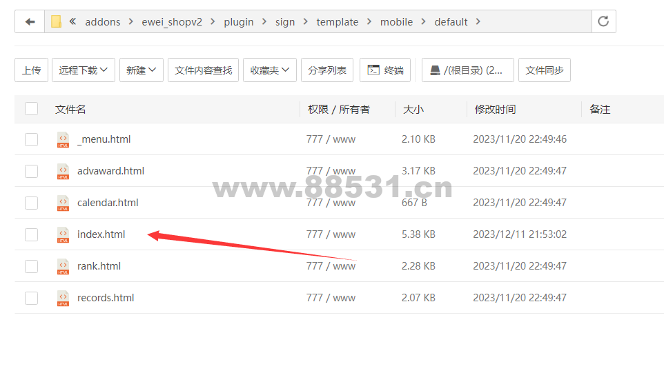664x373 pixels.
Task: Click the HTML file icon for index.html
Action: pos(63,234)
